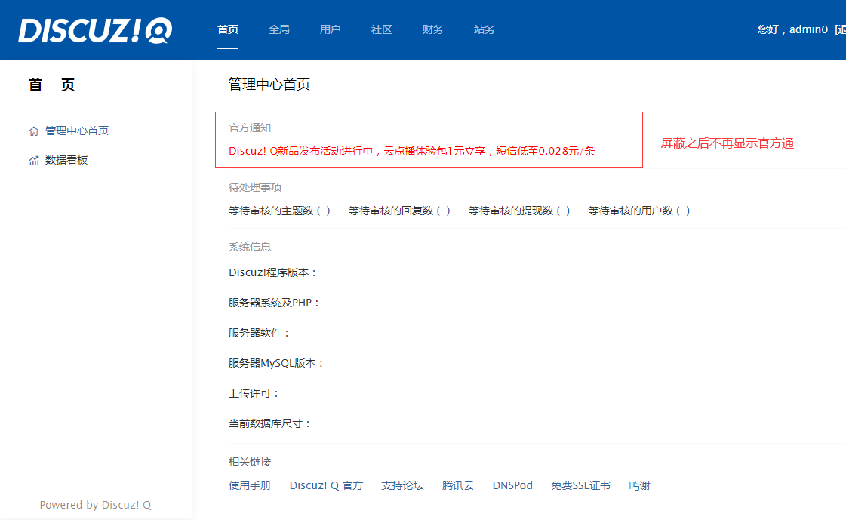The width and height of the screenshot is (846, 520).
Task: Open 等待审核的用户数 pending users
Action: point(638,211)
